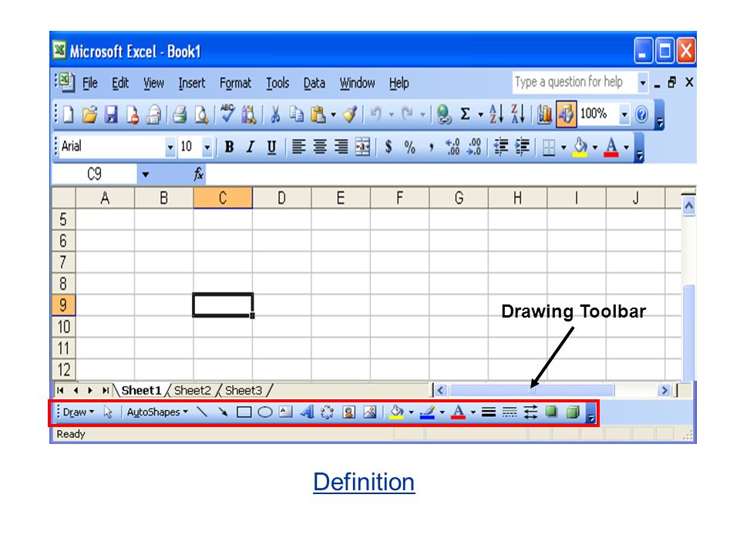Image resolution: width=740 pixels, height=555 pixels.
Task: Click the Shadow Style icon
Action: click(x=551, y=412)
